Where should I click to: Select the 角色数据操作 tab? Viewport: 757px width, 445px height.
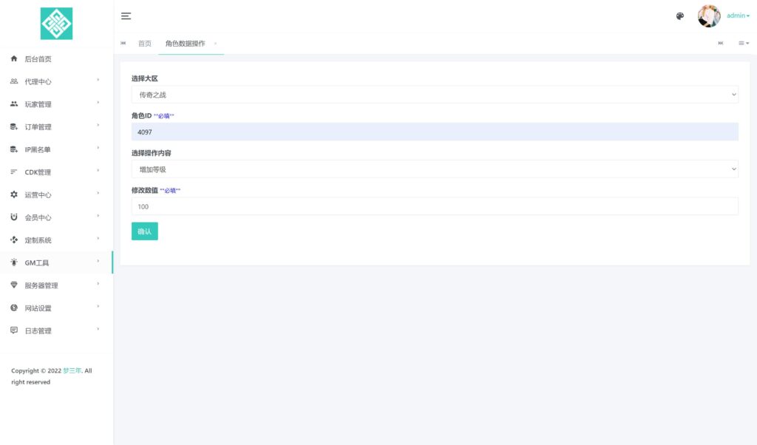point(185,44)
